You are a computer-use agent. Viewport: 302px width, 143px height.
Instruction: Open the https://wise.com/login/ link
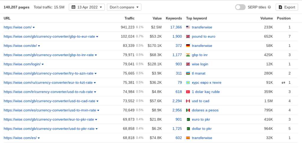[22, 64]
